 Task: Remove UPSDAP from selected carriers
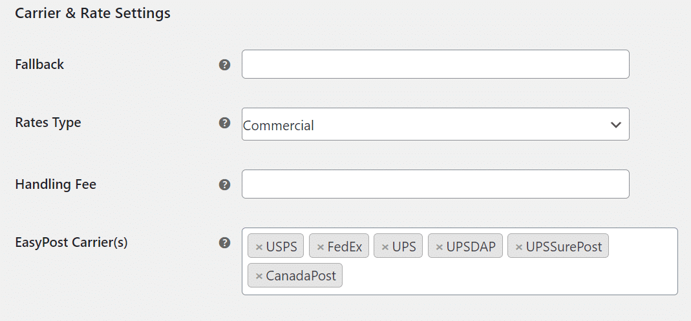pyautogui.click(x=439, y=247)
